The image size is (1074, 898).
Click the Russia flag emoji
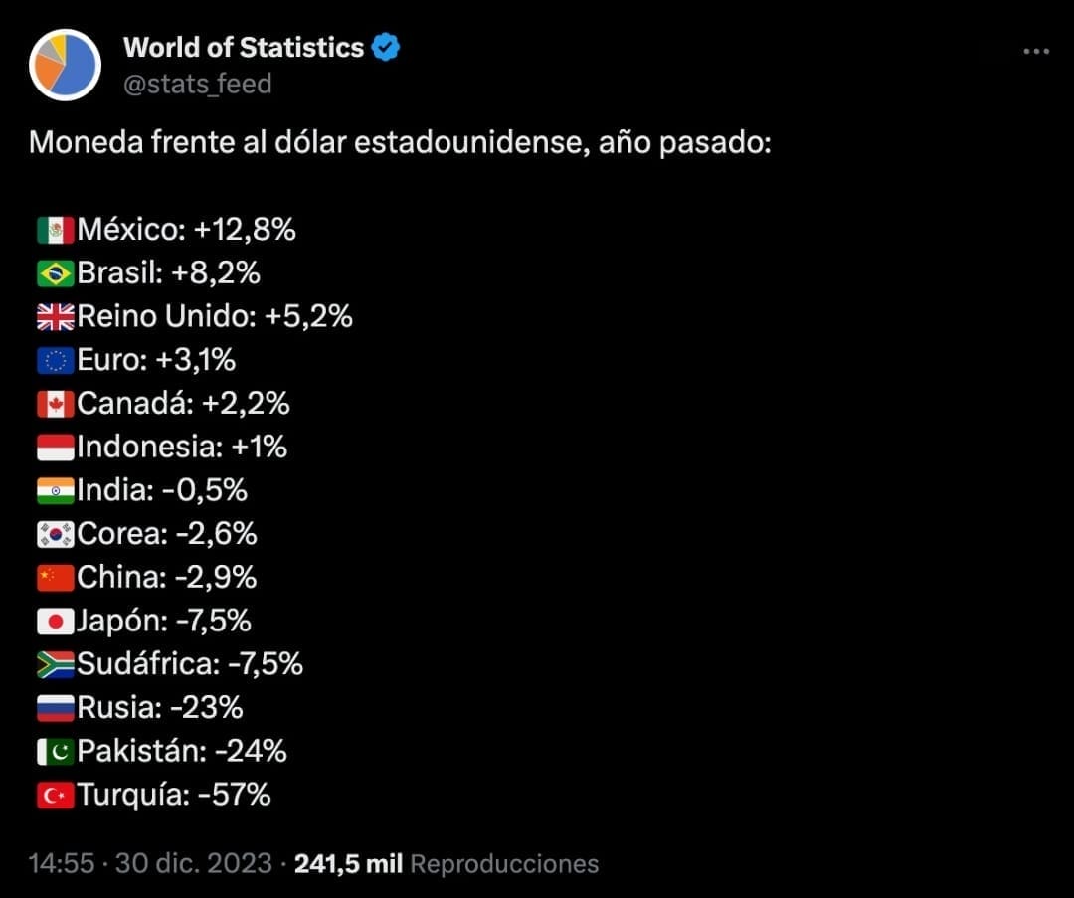point(55,708)
